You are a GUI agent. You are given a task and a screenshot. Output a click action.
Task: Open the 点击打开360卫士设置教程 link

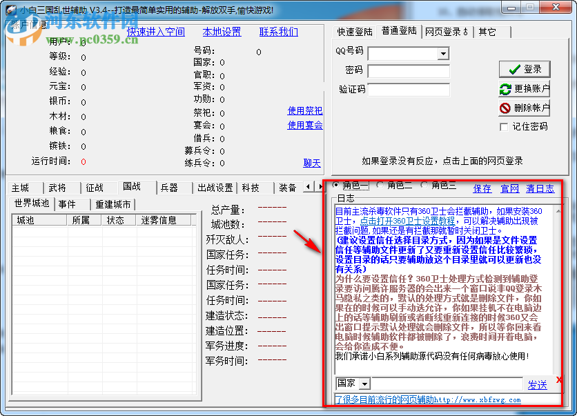[407, 221]
